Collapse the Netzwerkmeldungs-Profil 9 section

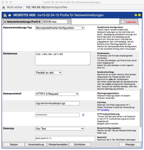5,22
